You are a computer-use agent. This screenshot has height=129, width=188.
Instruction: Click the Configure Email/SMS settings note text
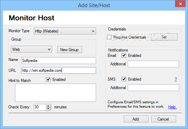coord(136,104)
